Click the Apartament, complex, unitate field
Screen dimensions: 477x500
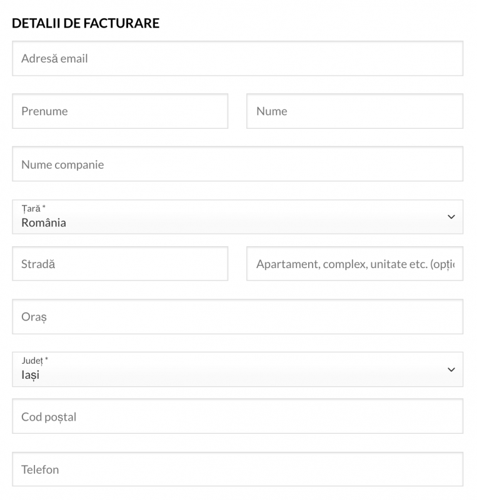point(354,264)
